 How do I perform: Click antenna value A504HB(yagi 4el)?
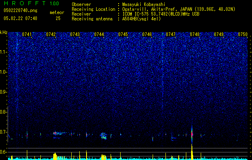(x=141, y=19)
